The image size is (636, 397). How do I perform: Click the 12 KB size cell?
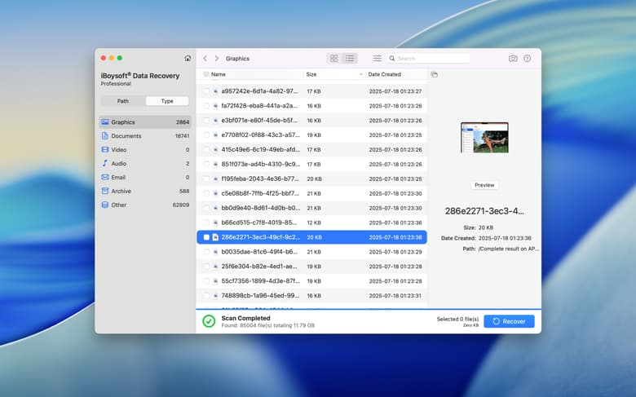pos(314,223)
